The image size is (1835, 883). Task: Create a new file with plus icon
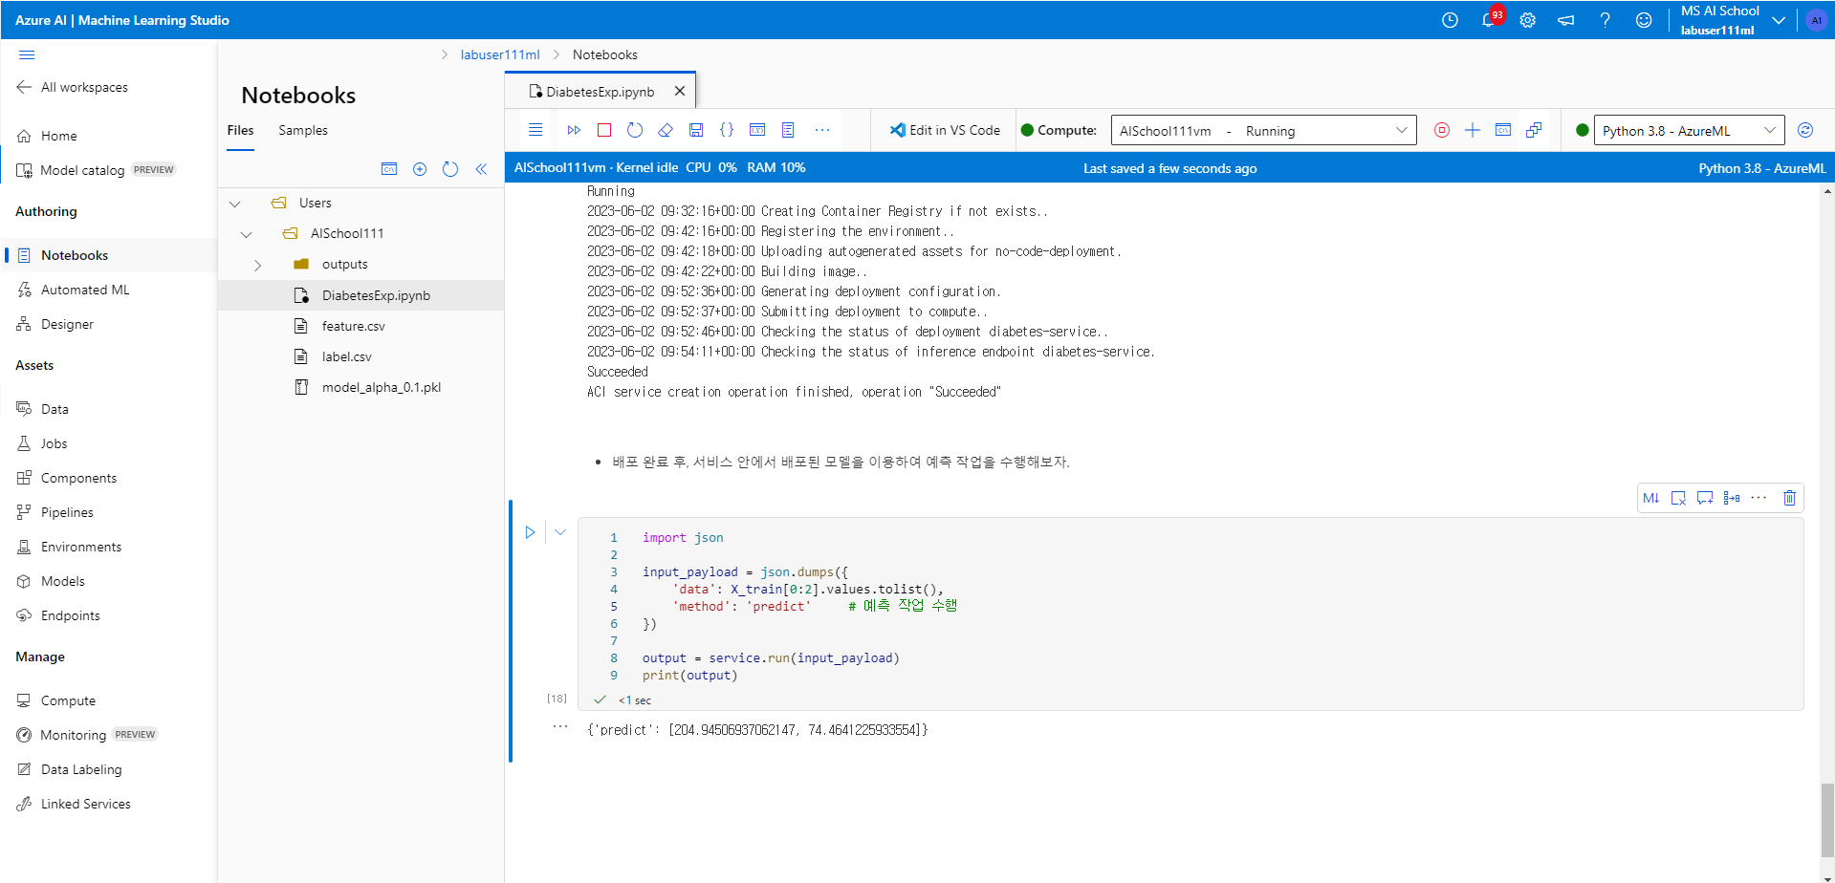tap(420, 169)
